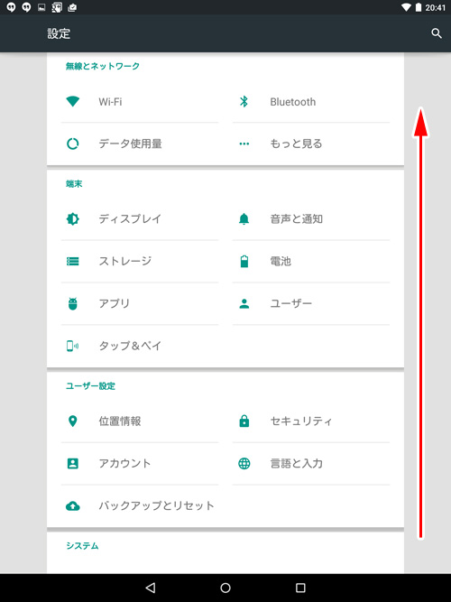This screenshot has height=602, width=451.
Task: Tap the padlock セキュリティ icon
Action: point(244,421)
